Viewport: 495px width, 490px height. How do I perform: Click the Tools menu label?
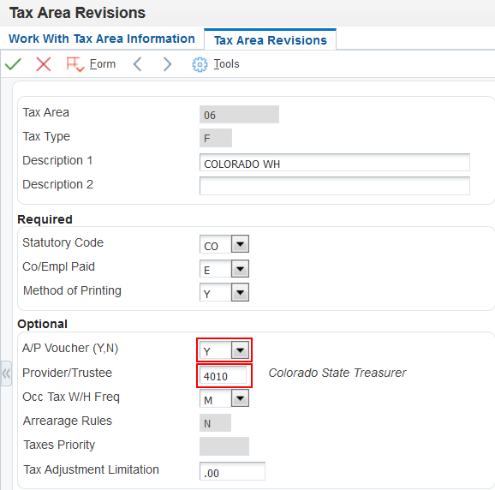pyautogui.click(x=227, y=64)
